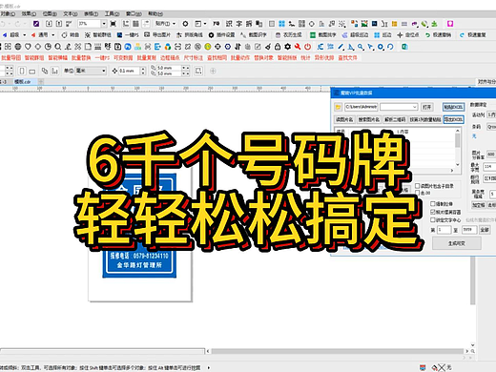Click the blue export arrow icon
The height and width of the screenshot is (372, 496).
click(x=157, y=47)
